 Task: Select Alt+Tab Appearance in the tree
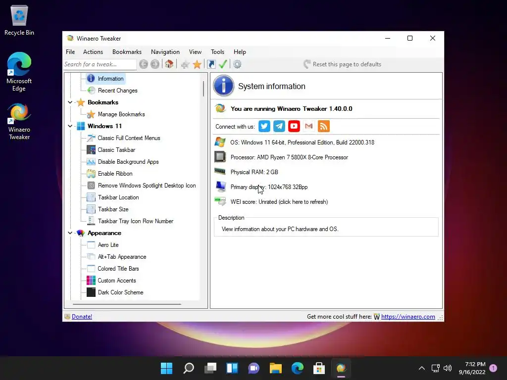click(x=122, y=257)
